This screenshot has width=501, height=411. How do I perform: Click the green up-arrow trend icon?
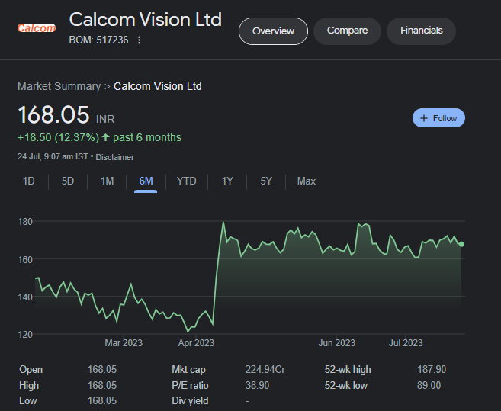point(106,138)
